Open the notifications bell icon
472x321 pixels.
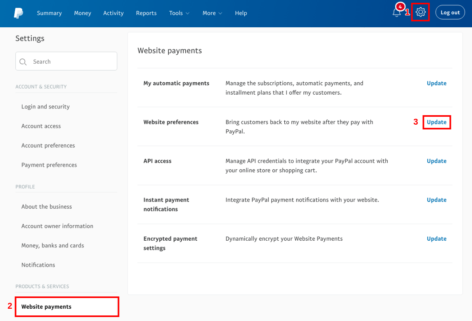pyautogui.click(x=396, y=13)
